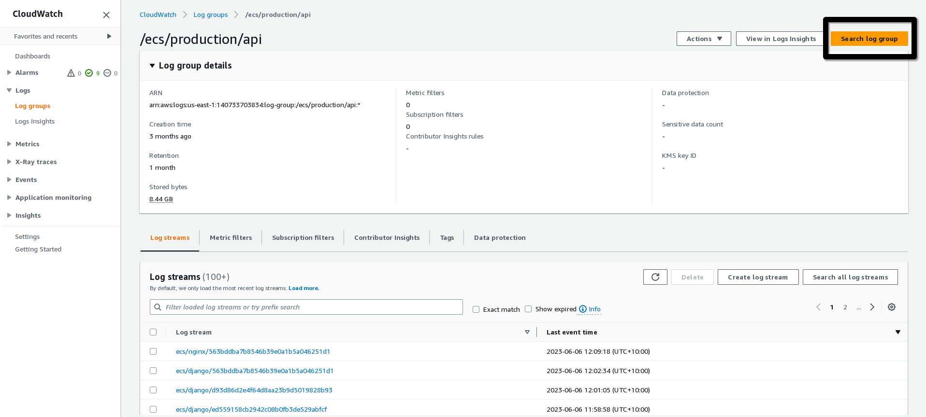Close the CloudWatch navigation sidebar
Screen dimensions: 926x417
click(x=106, y=15)
